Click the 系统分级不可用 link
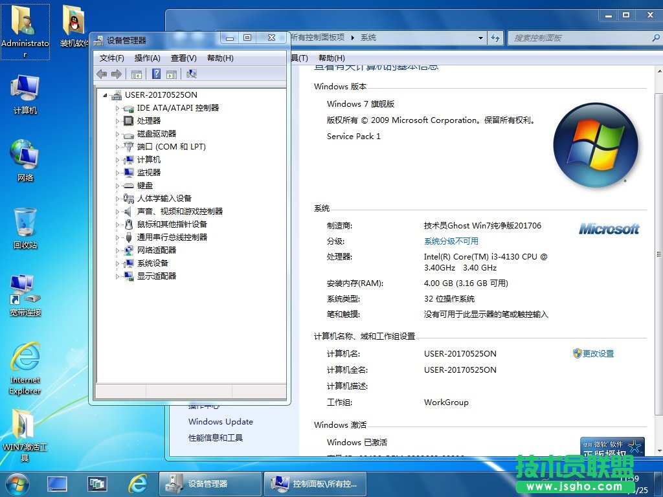 click(451, 241)
